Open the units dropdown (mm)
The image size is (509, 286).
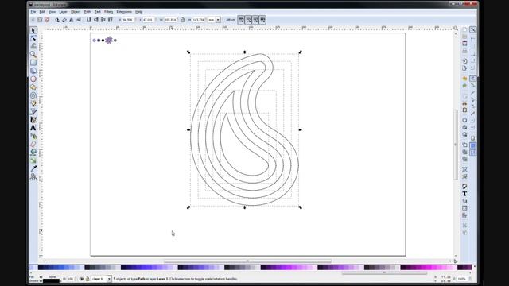pos(218,20)
